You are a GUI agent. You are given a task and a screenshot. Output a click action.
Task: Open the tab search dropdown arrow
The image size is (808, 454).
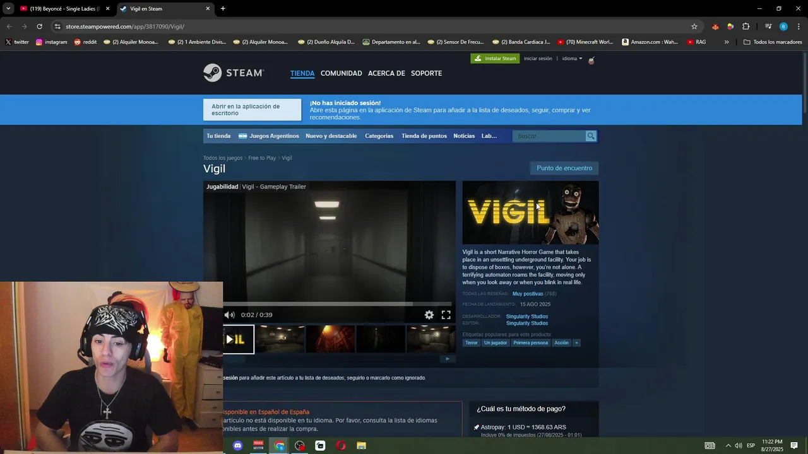click(8, 9)
